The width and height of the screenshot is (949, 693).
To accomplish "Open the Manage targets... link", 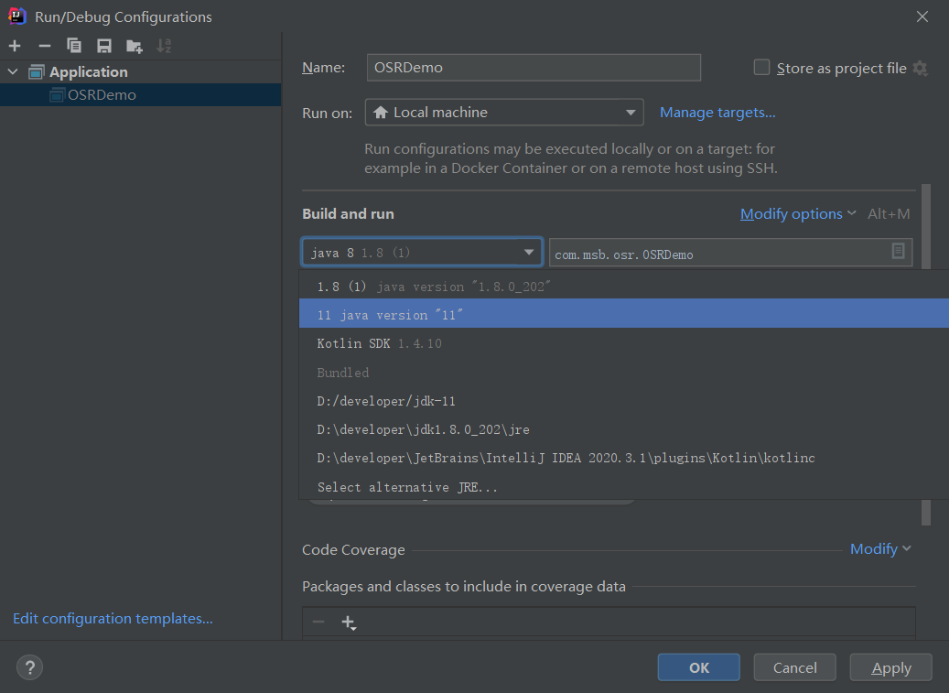I will pyautogui.click(x=717, y=112).
